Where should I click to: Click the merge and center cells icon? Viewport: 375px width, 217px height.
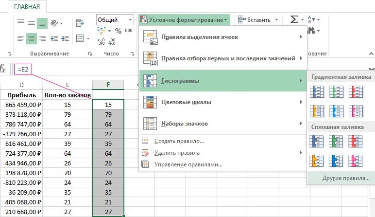[x=80, y=38]
